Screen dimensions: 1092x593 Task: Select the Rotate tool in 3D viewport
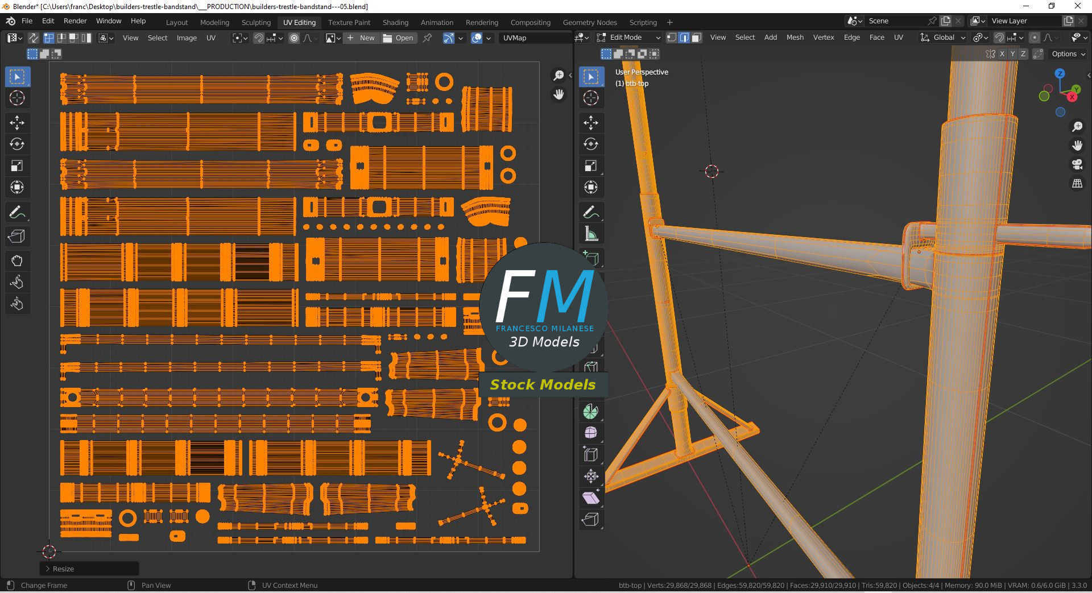[591, 144]
